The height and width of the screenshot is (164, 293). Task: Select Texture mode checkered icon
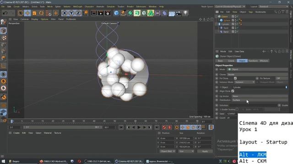(x=3, y=38)
